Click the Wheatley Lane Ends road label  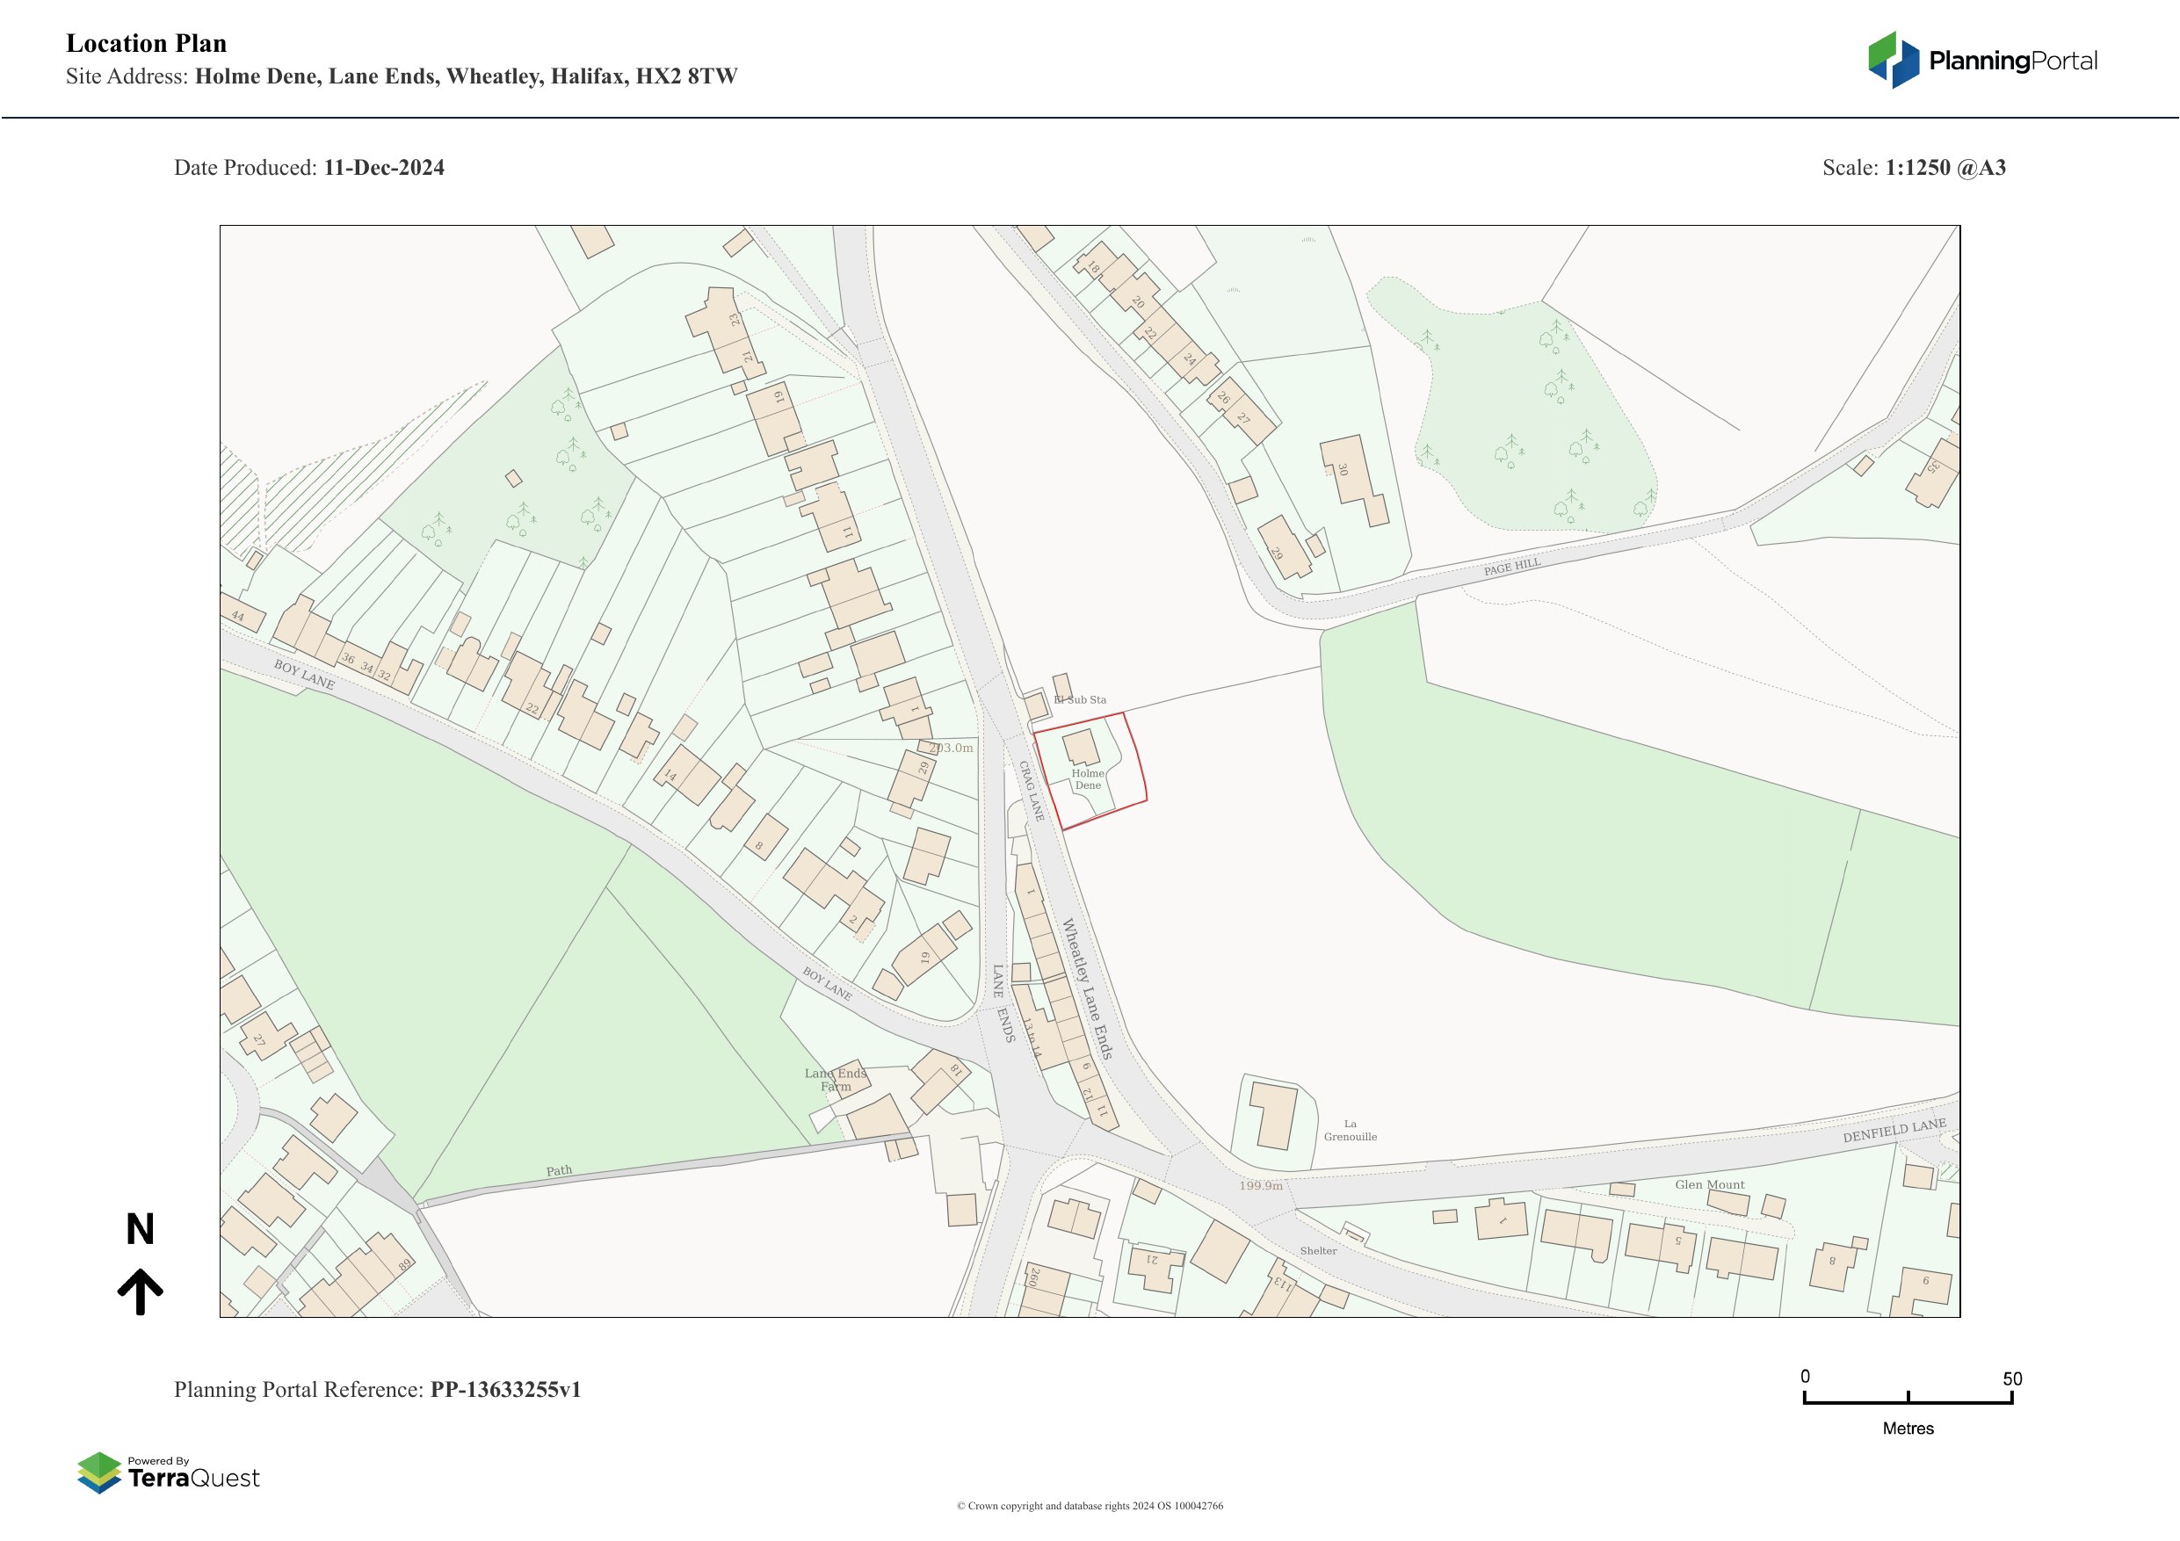point(1086,988)
